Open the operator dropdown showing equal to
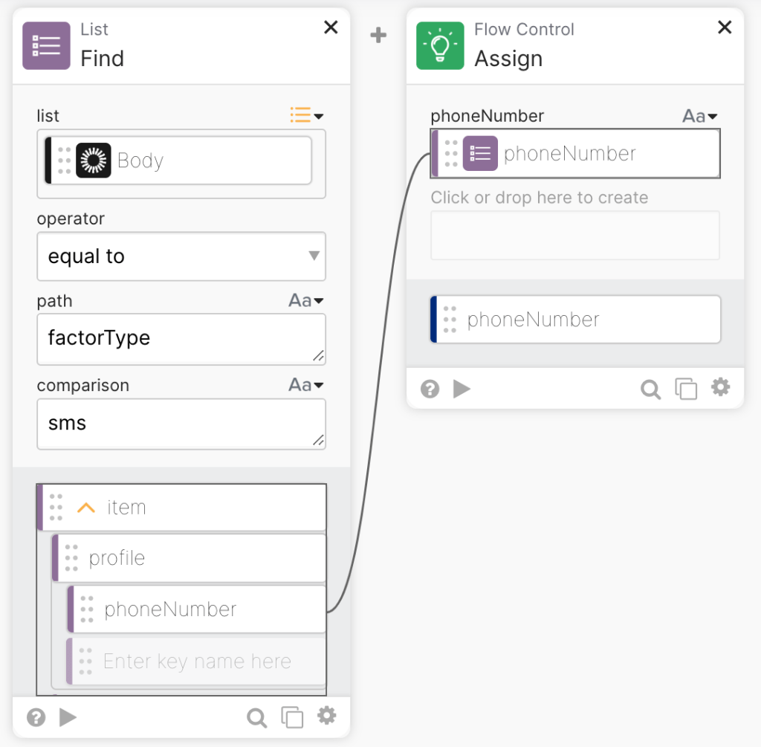This screenshot has width=761, height=747. point(181,256)
